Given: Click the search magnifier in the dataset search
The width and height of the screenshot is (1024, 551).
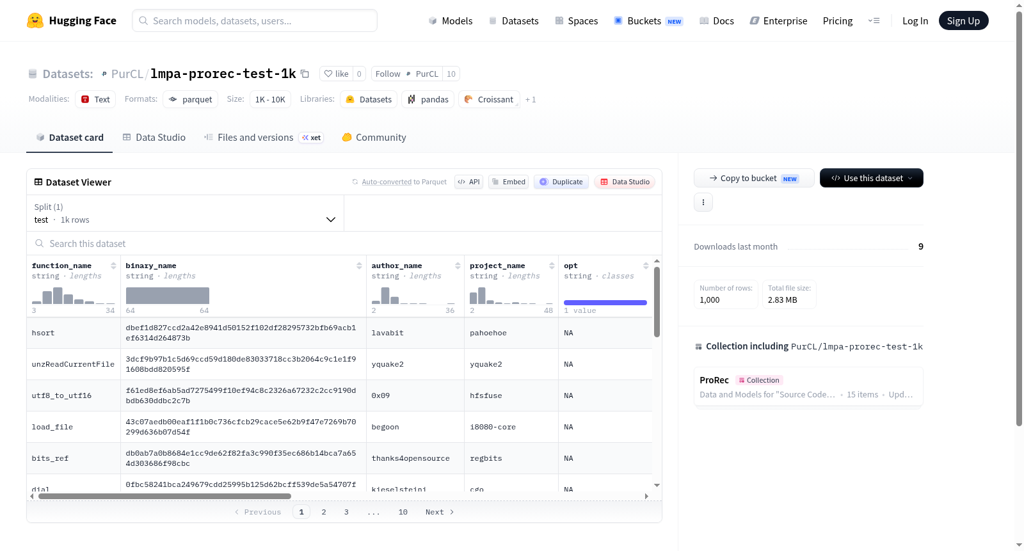Looking at the screenshot, I should tap(40, 243).
